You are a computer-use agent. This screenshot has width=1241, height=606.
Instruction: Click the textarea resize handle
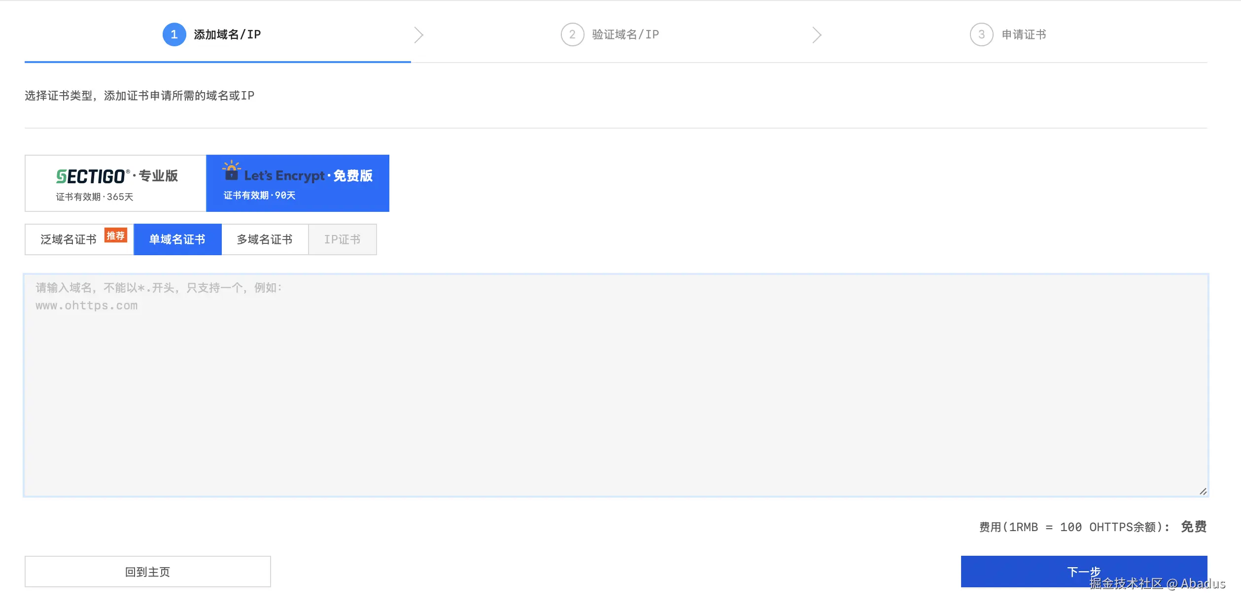1203,491
